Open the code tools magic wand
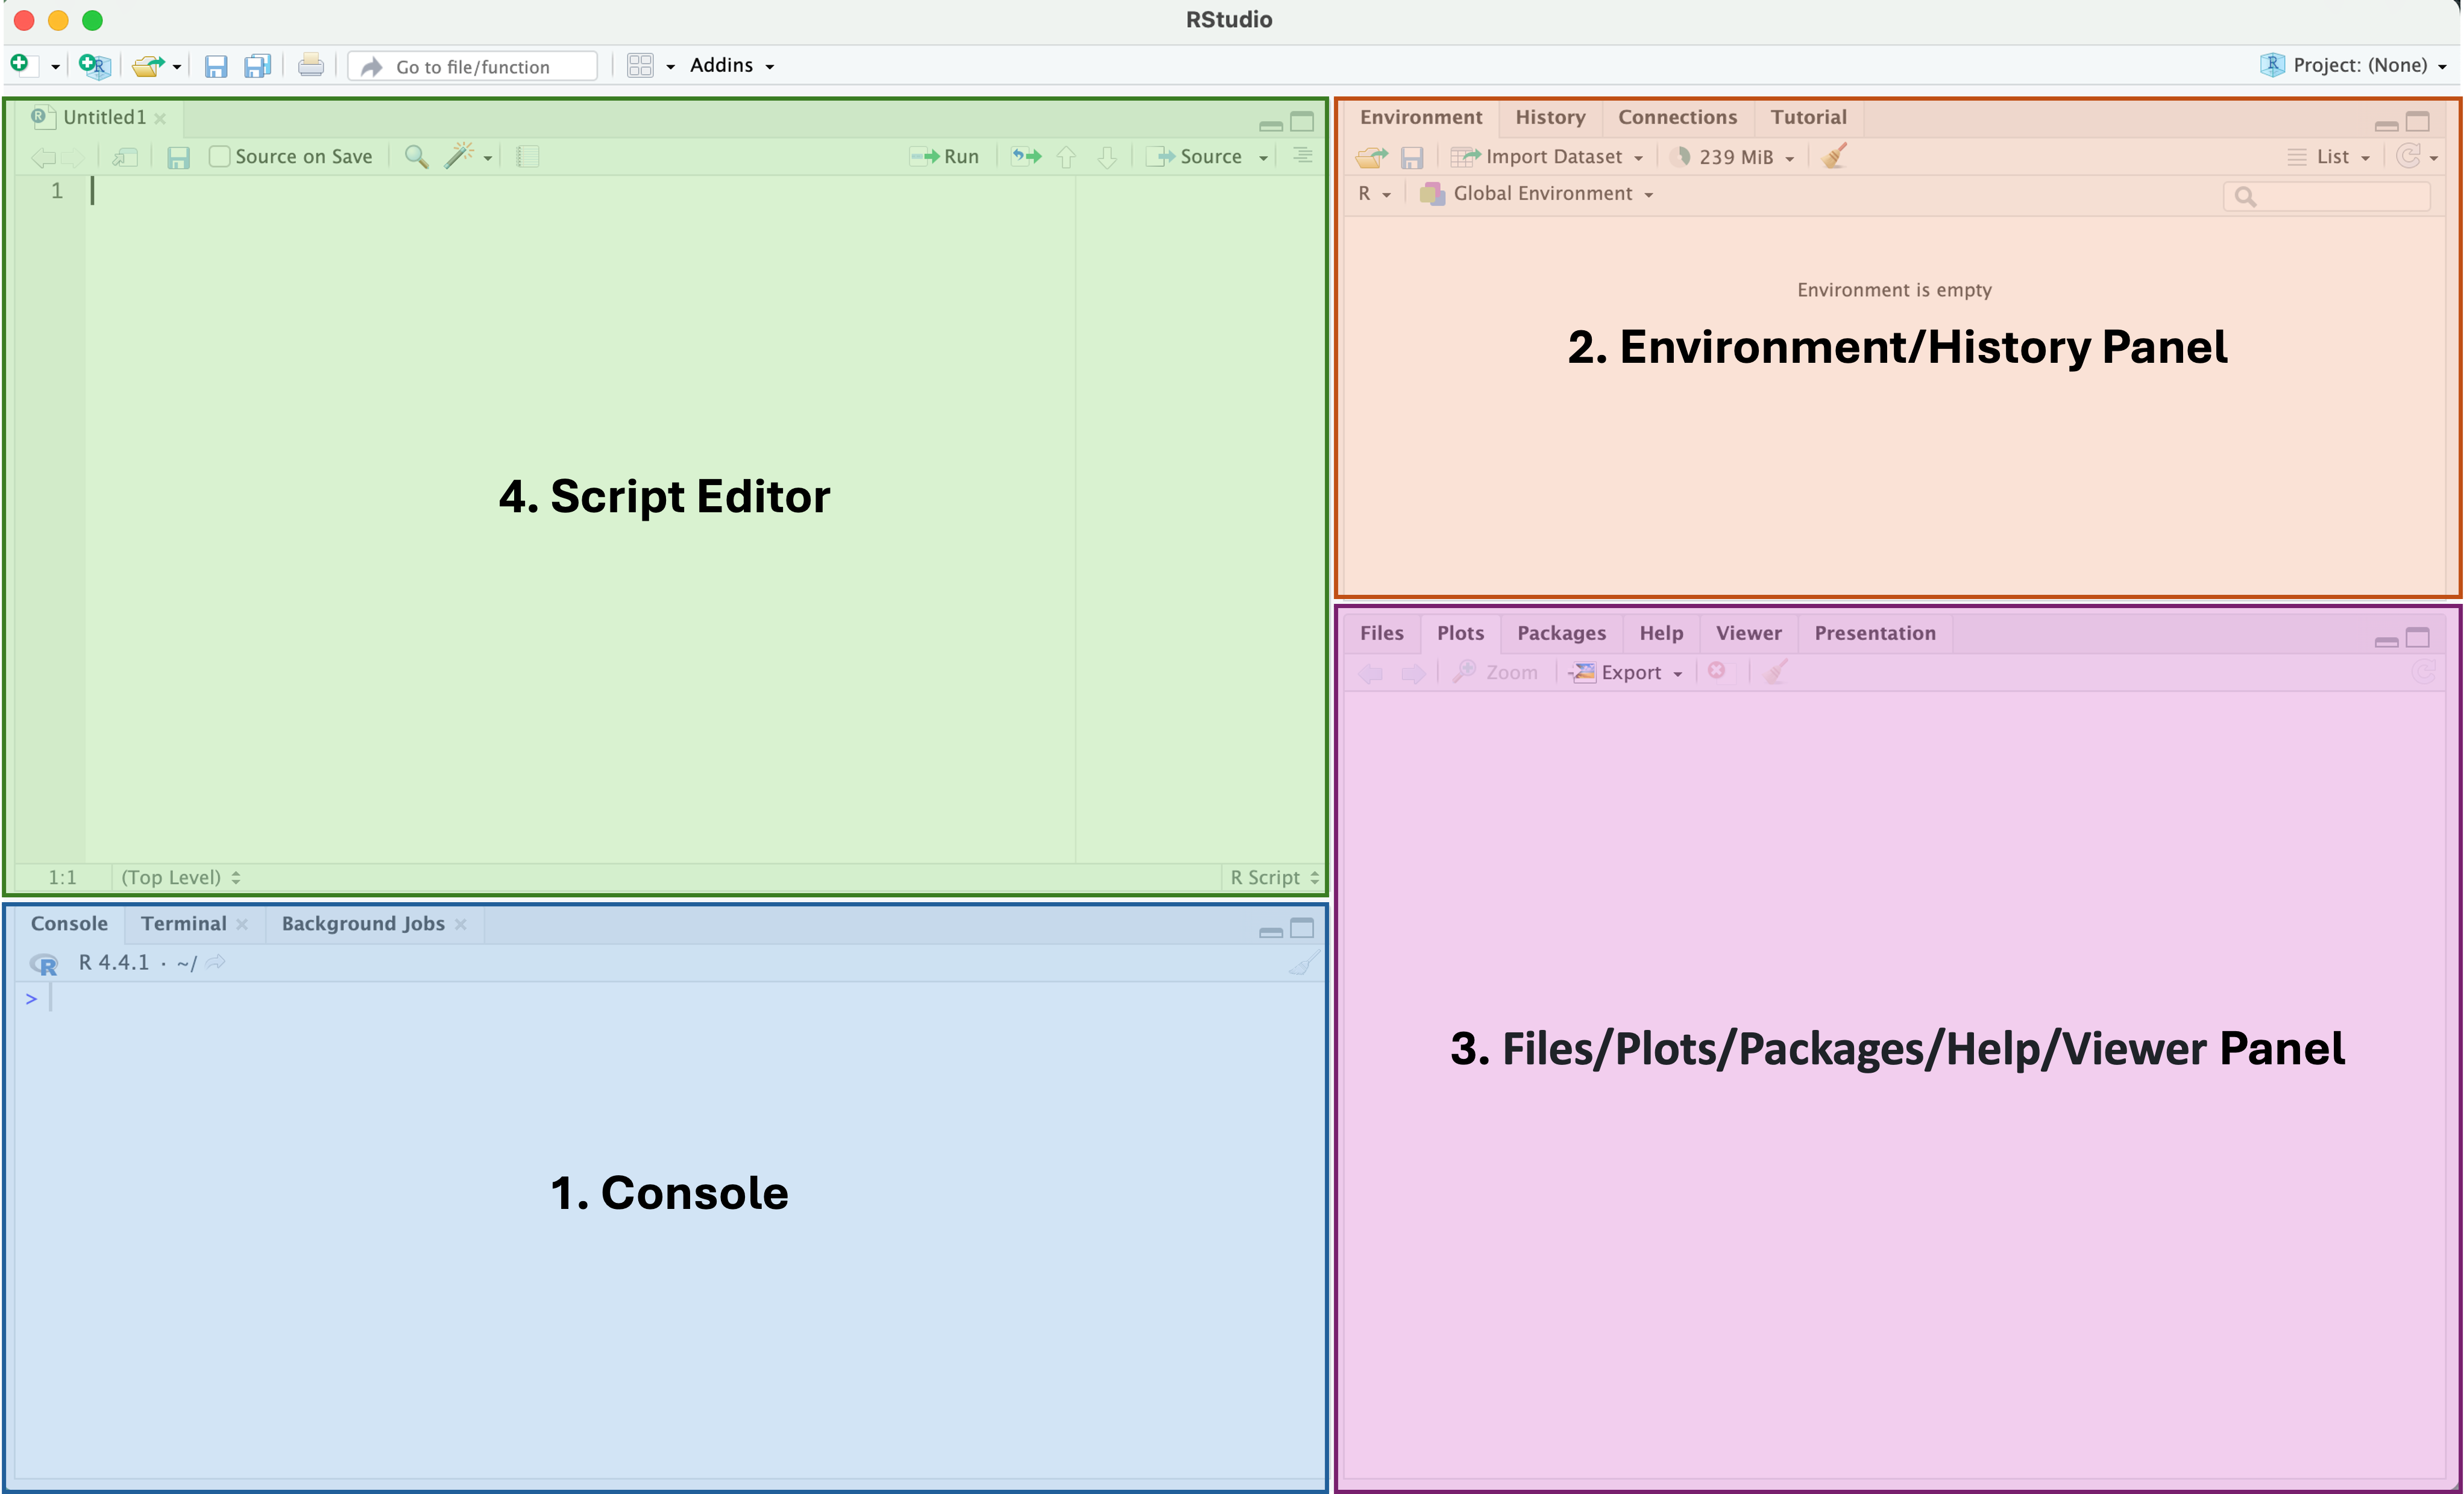This screenshot has height=1494, width=2464. click(x=459, y=156)
